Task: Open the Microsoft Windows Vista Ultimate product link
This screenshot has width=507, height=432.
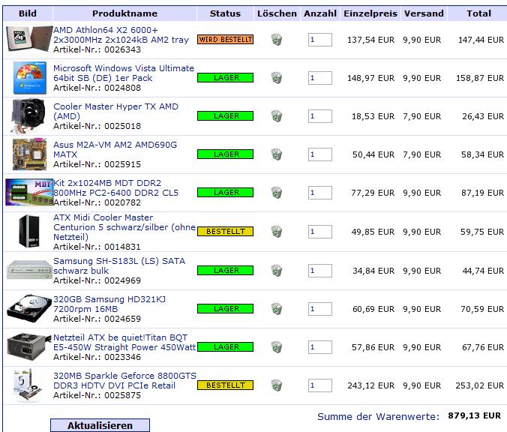Action: (x=124, y=73)
